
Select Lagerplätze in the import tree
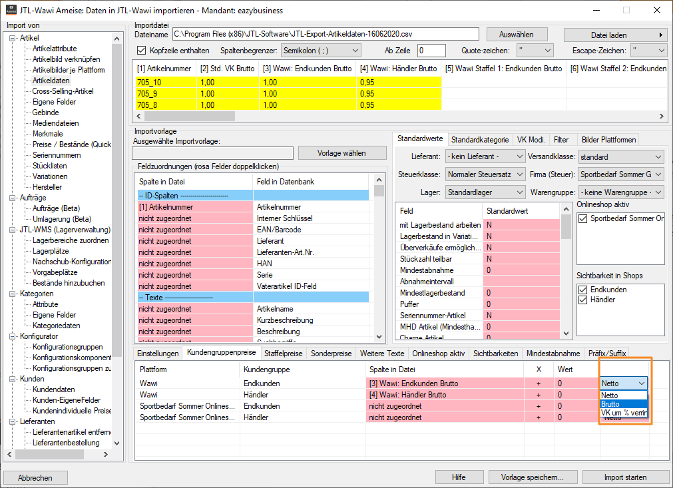click(51, 251)
